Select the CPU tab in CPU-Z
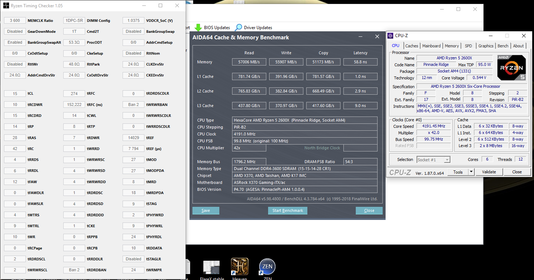The width and height of the screenshot is (534, 280). (x=395, y=46)
